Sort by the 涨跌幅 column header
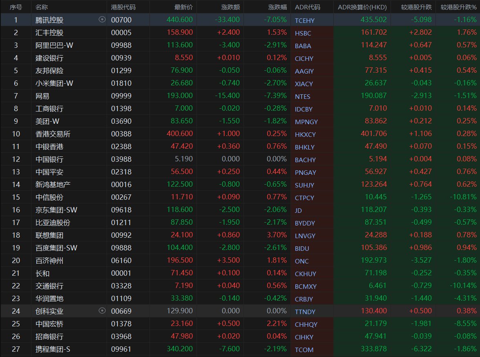This screenshot has height=357, width=480. tap(277, 7)
